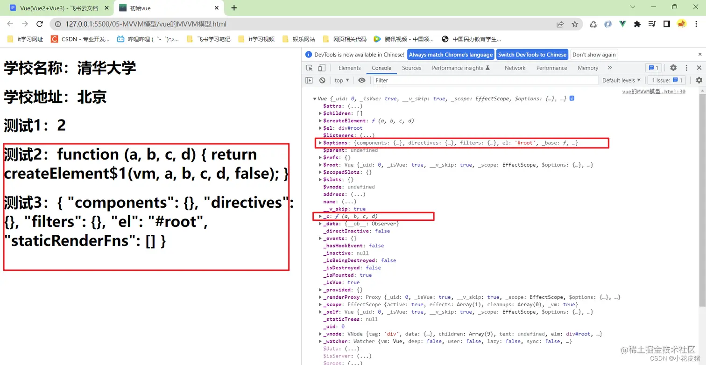Viewport: 706px width, 365px height.
Task: Reload the page with refresh icon
Action: point(40,24)
